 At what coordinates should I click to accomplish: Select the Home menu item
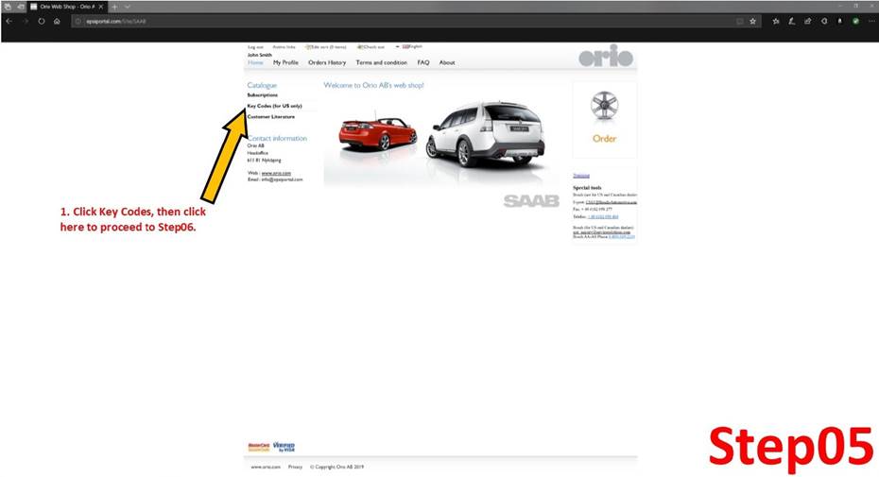[x=255, y=62]
